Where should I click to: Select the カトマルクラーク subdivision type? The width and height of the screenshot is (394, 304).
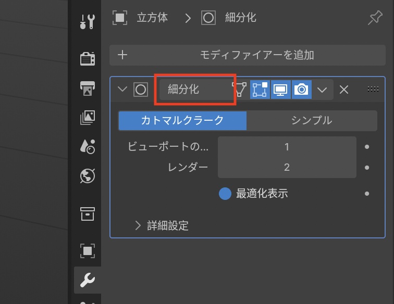(x=182, y=120)
